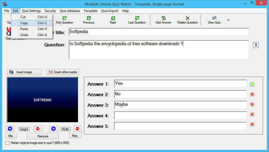The height and width of the screenshot is (152, 269).
Task: Open the Template menu
Action: coord(90,11)
